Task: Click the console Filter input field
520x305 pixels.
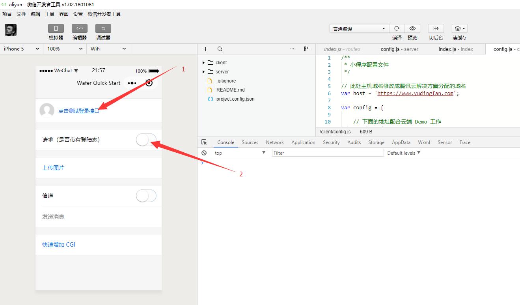Action: (328, 153)
